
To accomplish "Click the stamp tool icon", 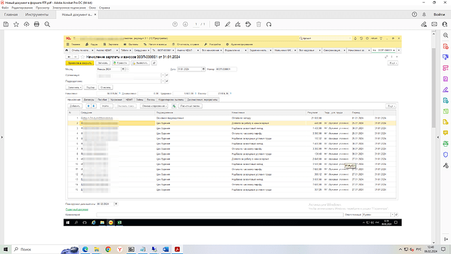I will (x=248, y=24).
